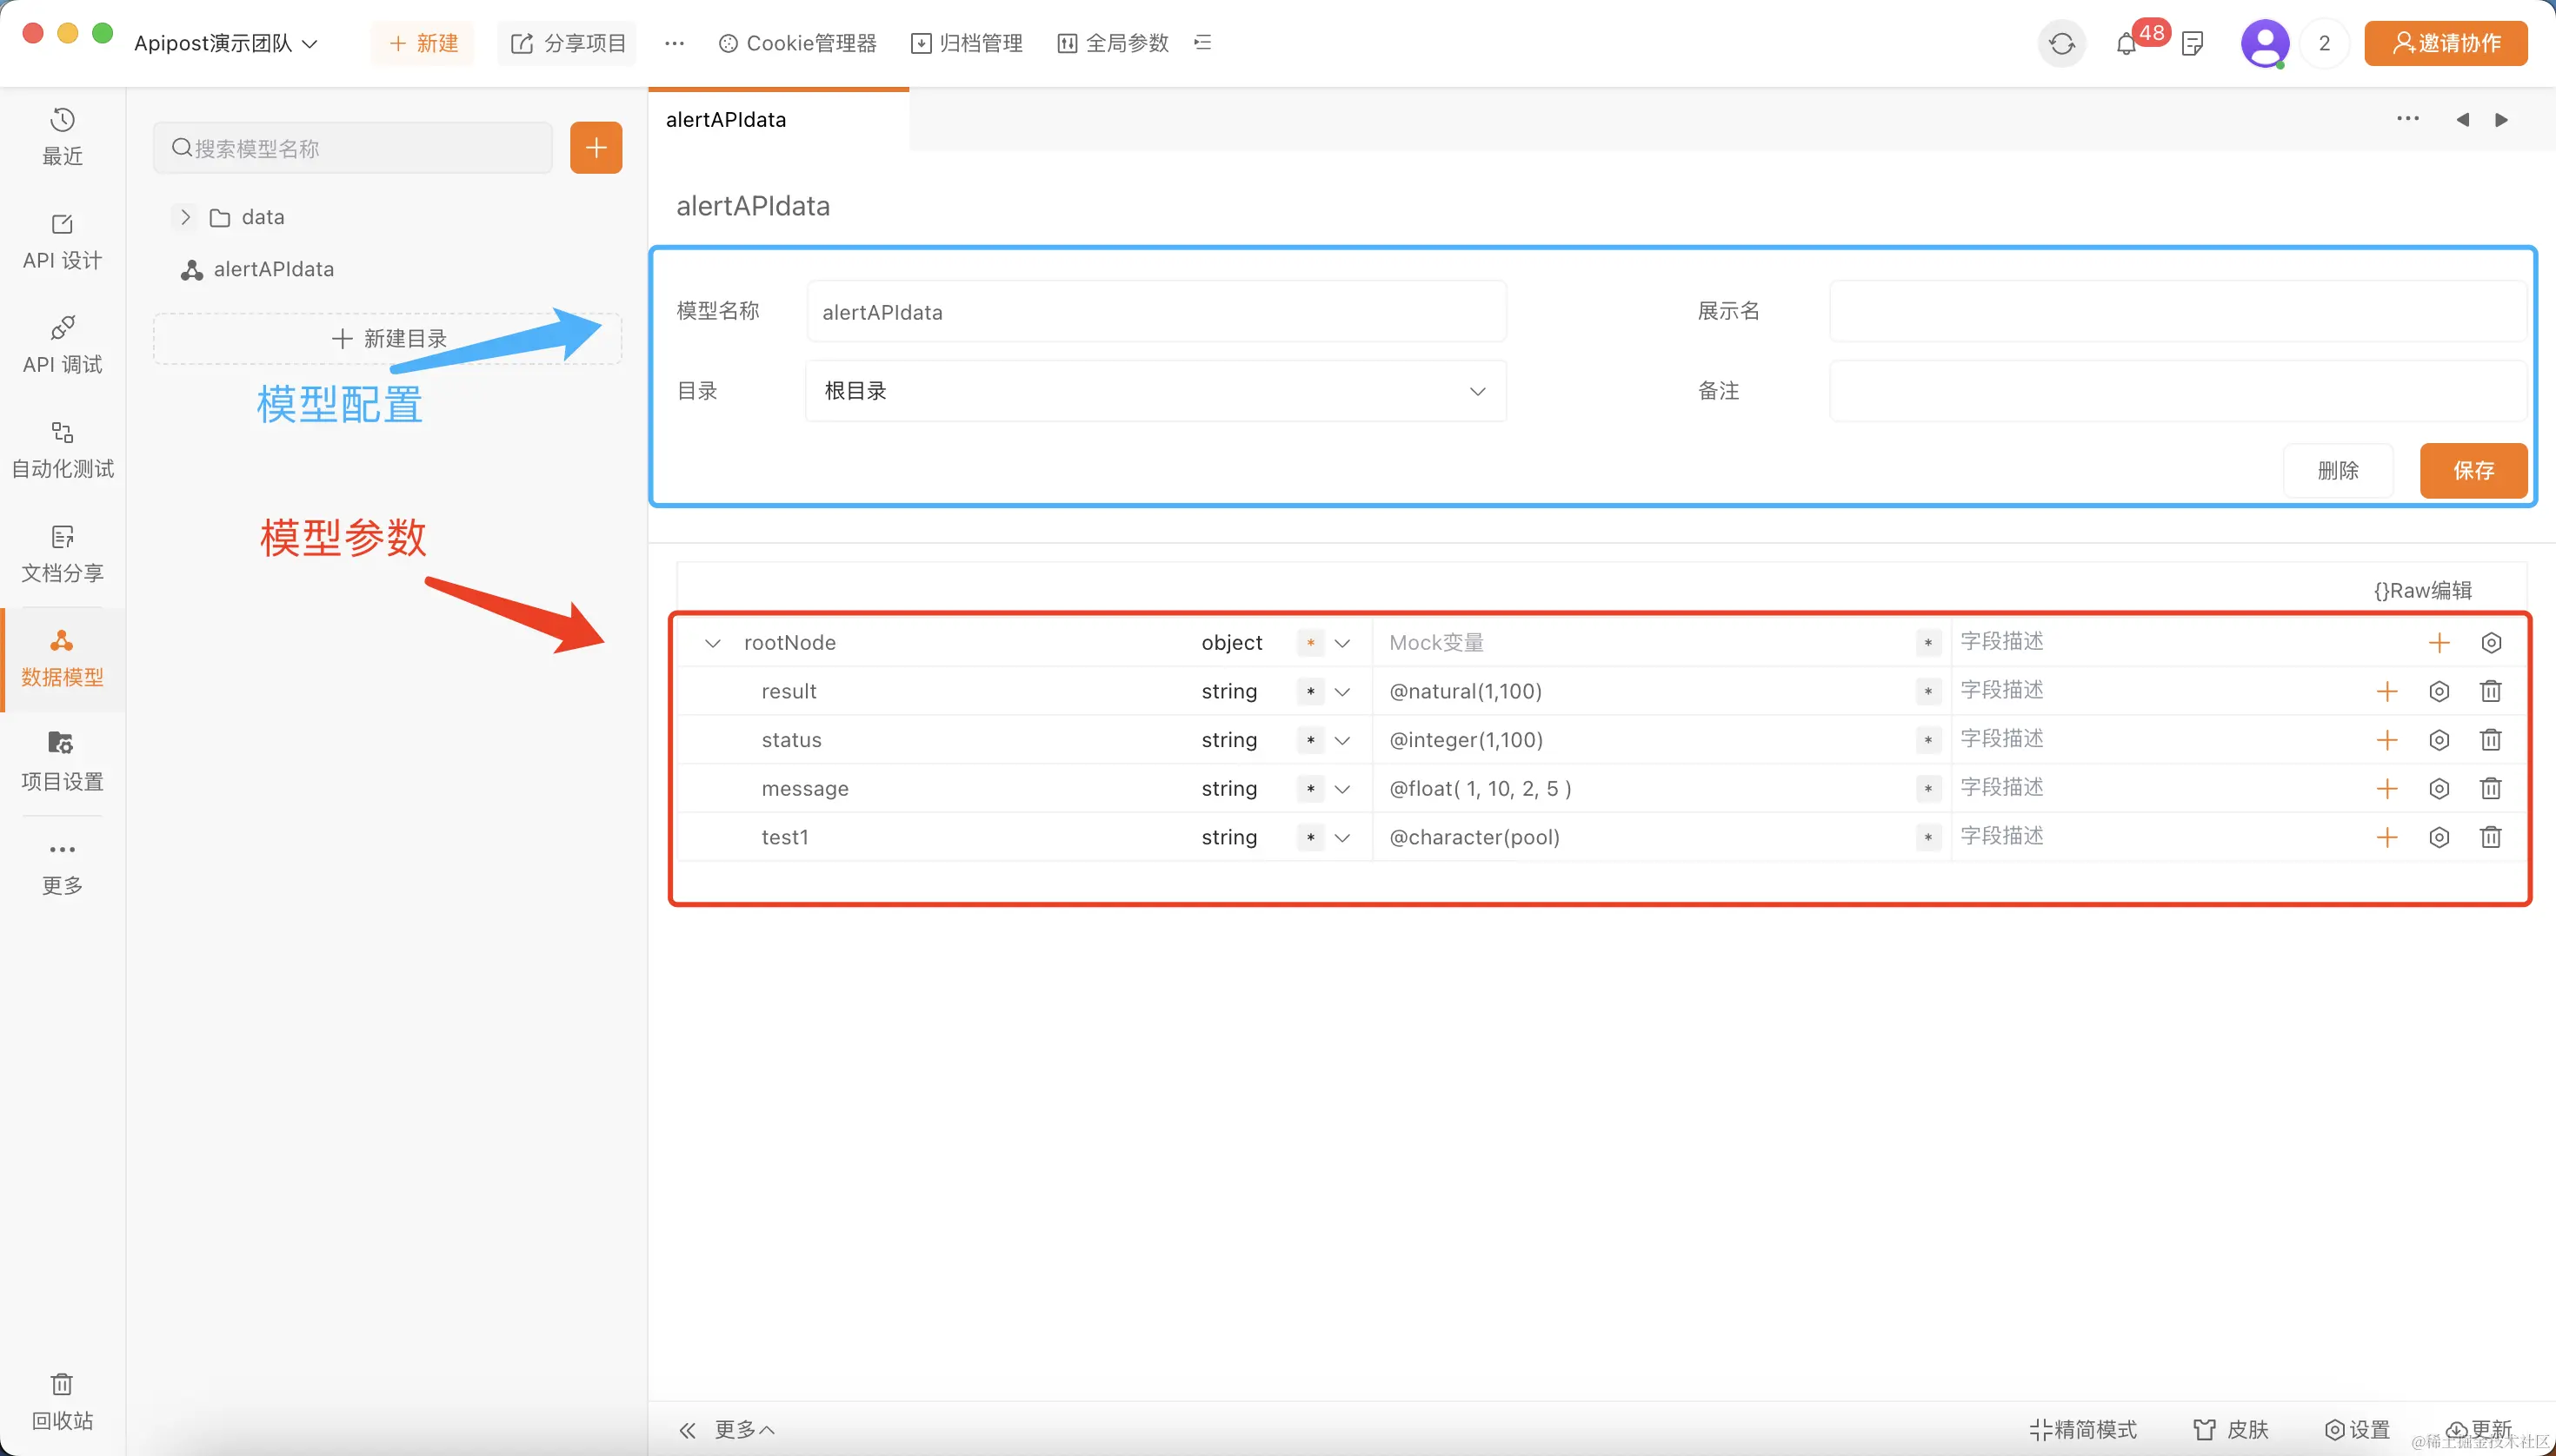2556x1456 pixels.
Task: Open 全局参数 in top toolbar
Action: click(1113, 43)
